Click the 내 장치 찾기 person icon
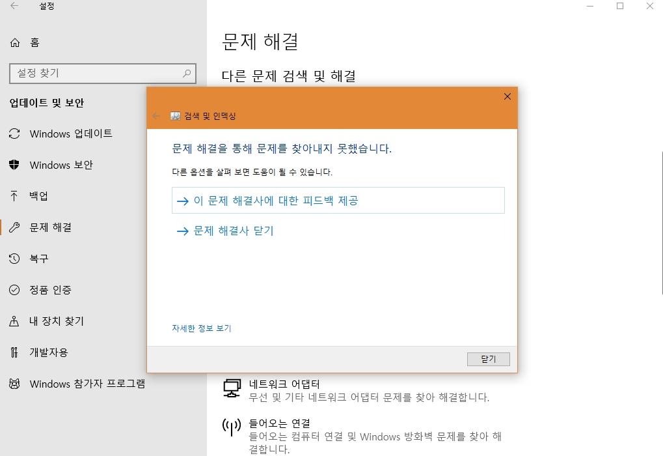Image resolution: width=663 pixels, height=456 pixels. coord(14,321)
